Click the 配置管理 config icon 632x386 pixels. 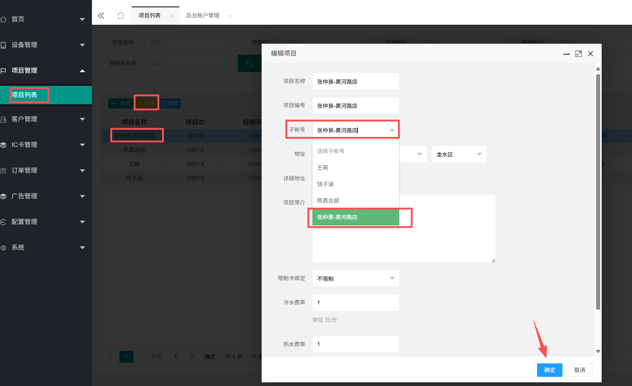click(x=3, y=222)
